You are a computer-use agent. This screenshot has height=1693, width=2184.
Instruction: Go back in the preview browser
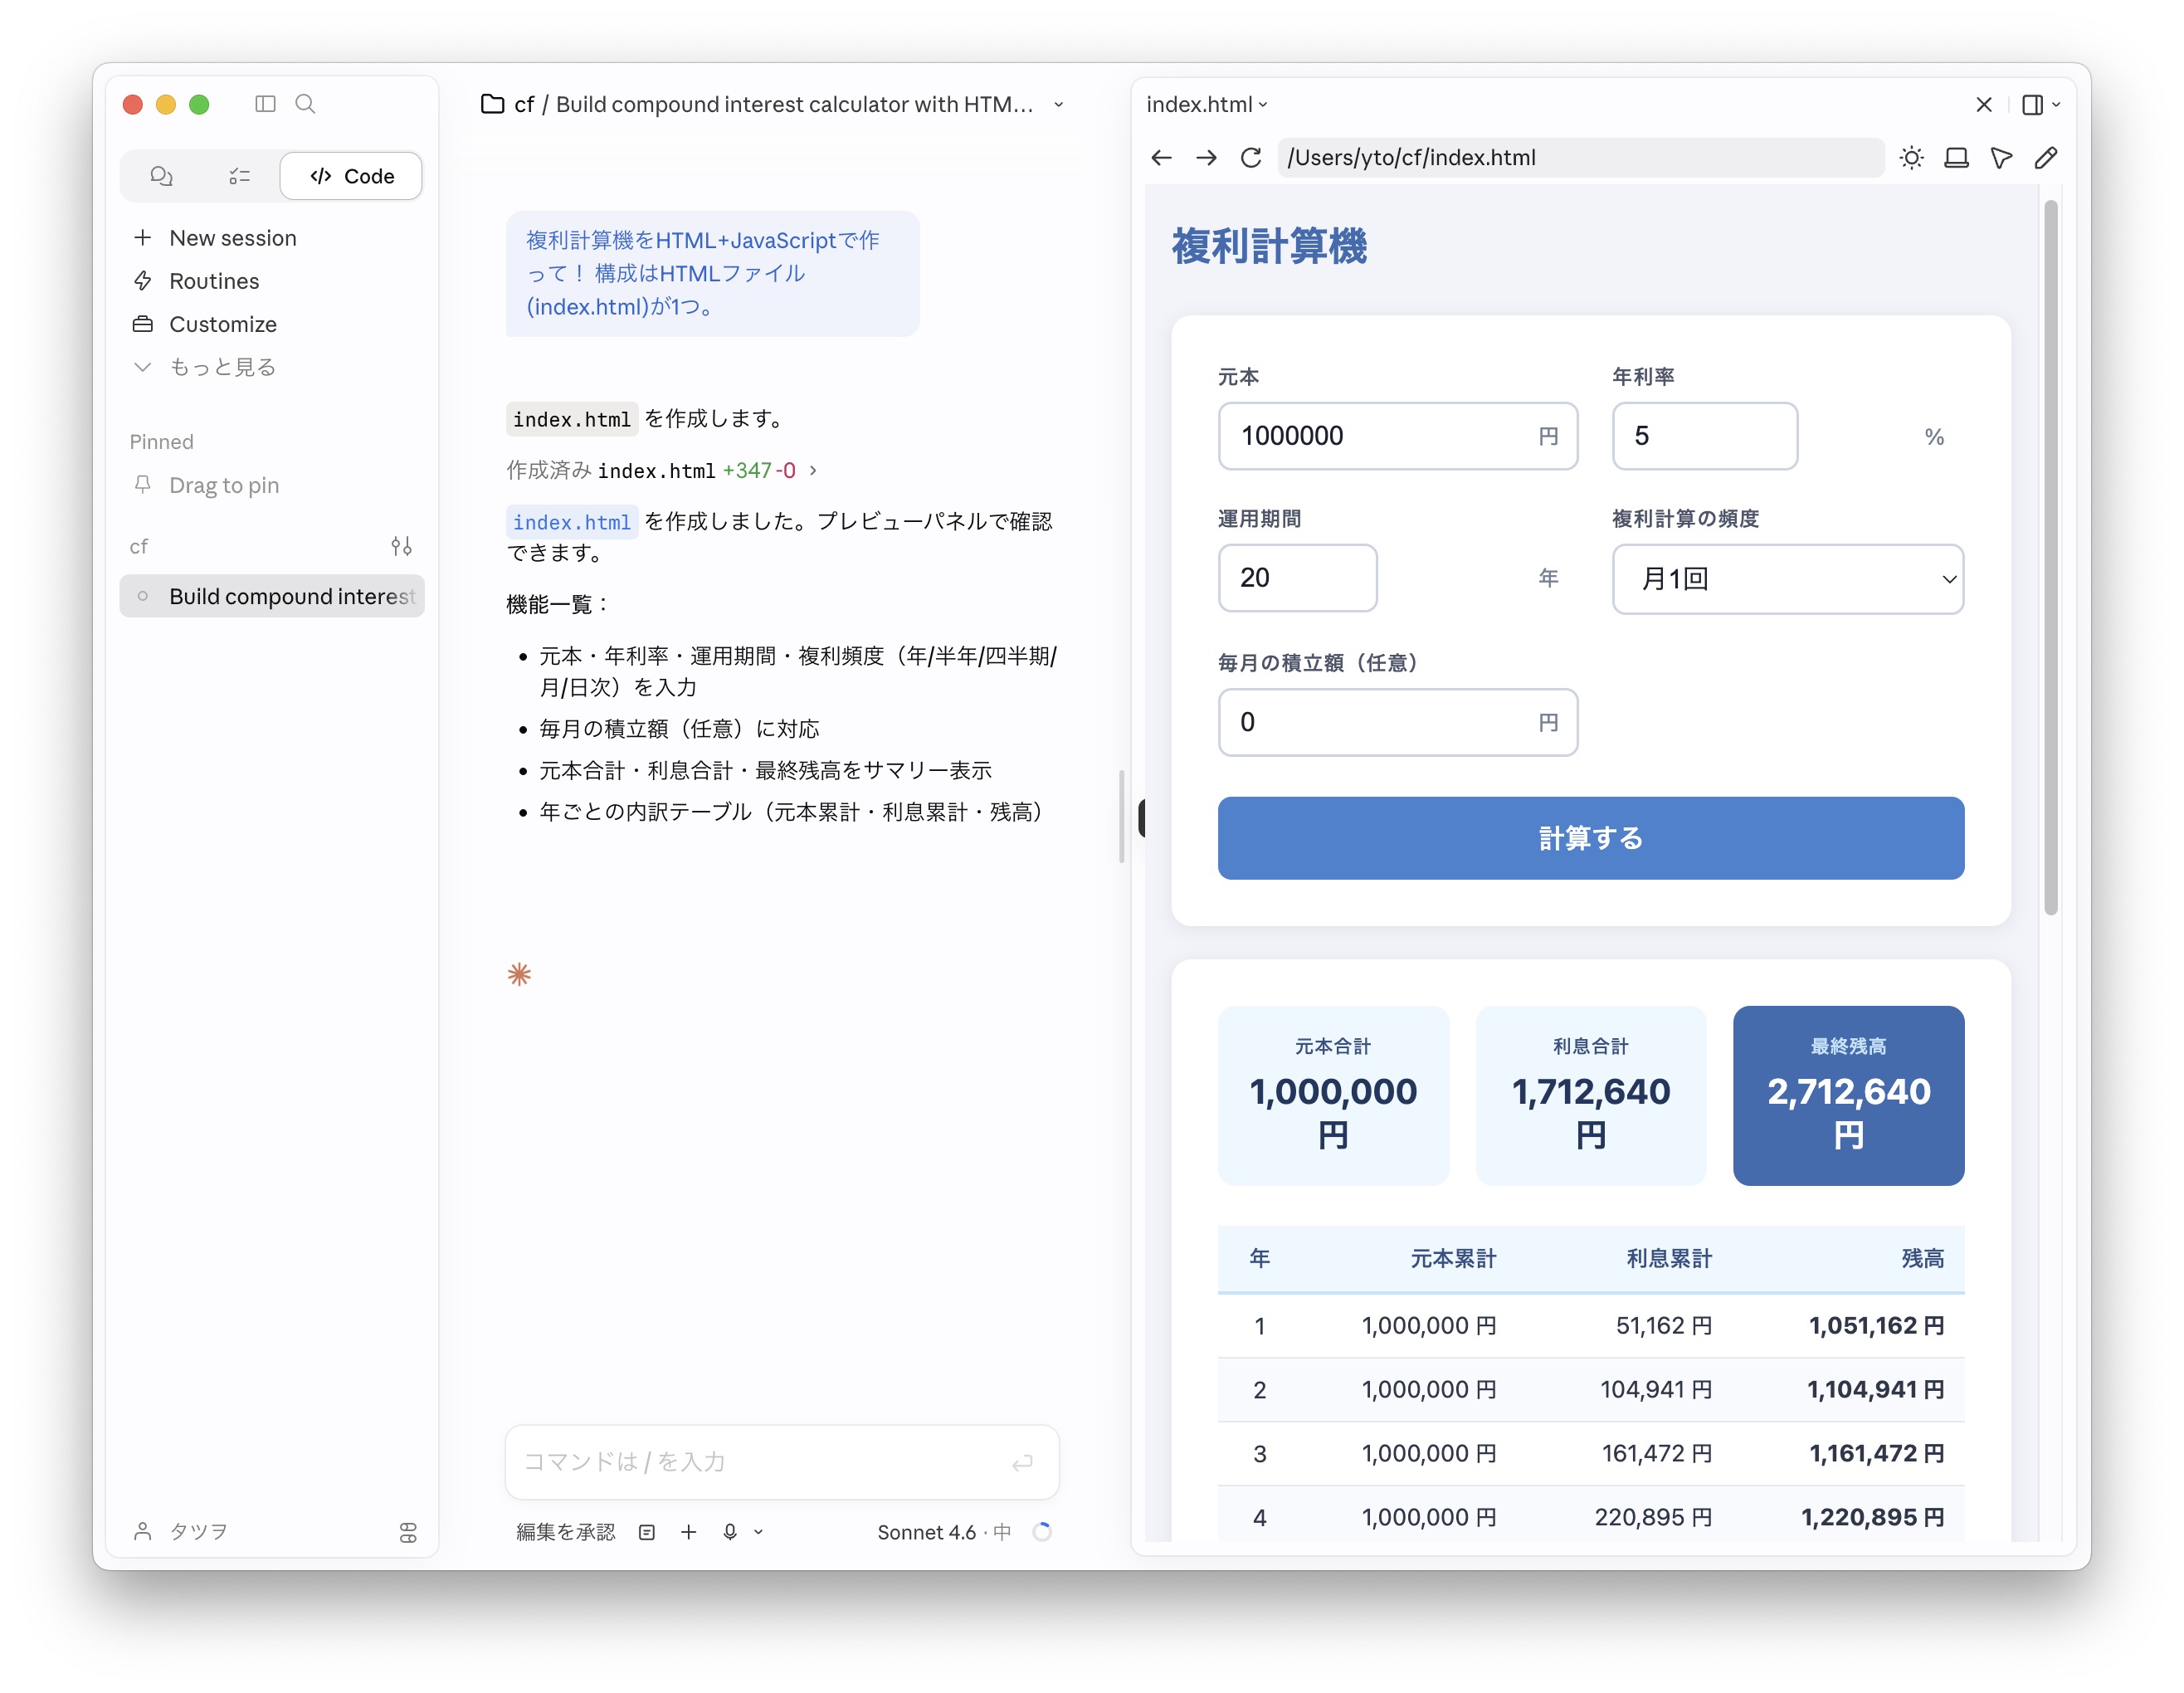pos(1161,157)
